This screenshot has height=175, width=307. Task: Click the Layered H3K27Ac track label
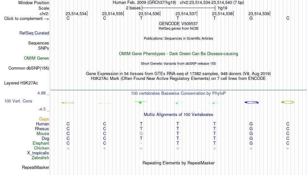point(21,83)
